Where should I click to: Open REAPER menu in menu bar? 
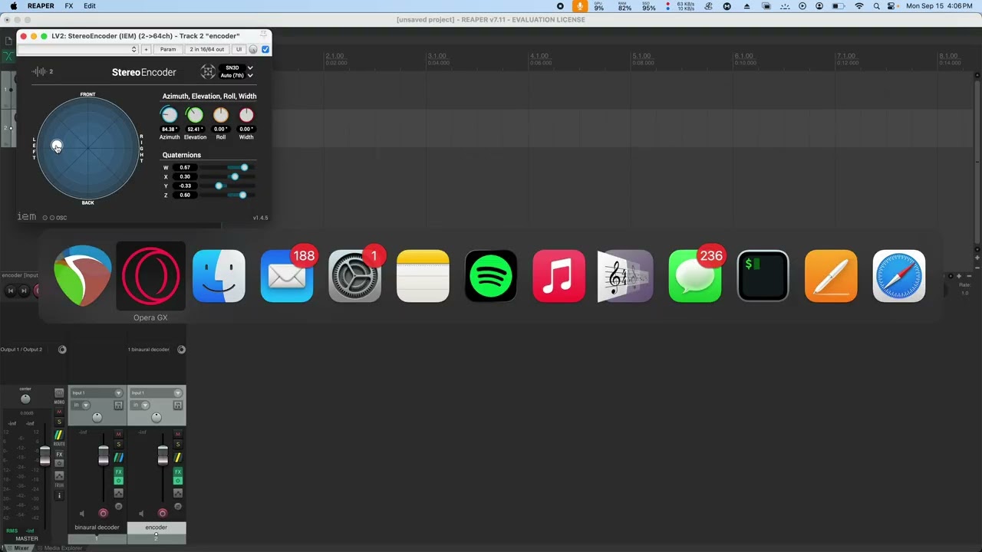click(x=41, y=5)
